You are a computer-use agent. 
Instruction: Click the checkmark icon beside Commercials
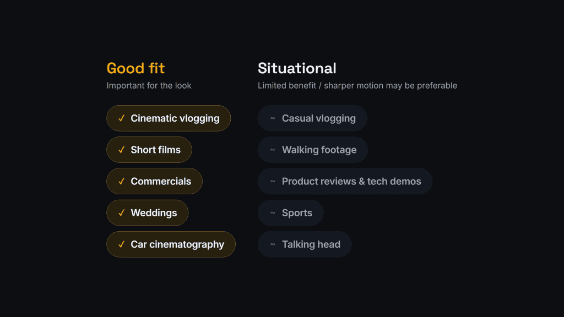pos(122,181)
